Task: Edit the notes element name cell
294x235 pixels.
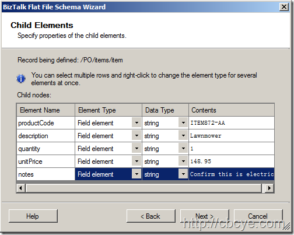Action: (45, 174)
